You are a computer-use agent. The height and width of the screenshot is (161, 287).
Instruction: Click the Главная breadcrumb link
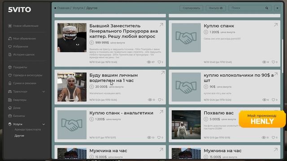tap(63, 8)
